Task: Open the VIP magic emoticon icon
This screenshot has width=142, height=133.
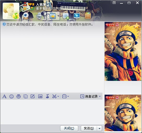Action: pos(19,96)
